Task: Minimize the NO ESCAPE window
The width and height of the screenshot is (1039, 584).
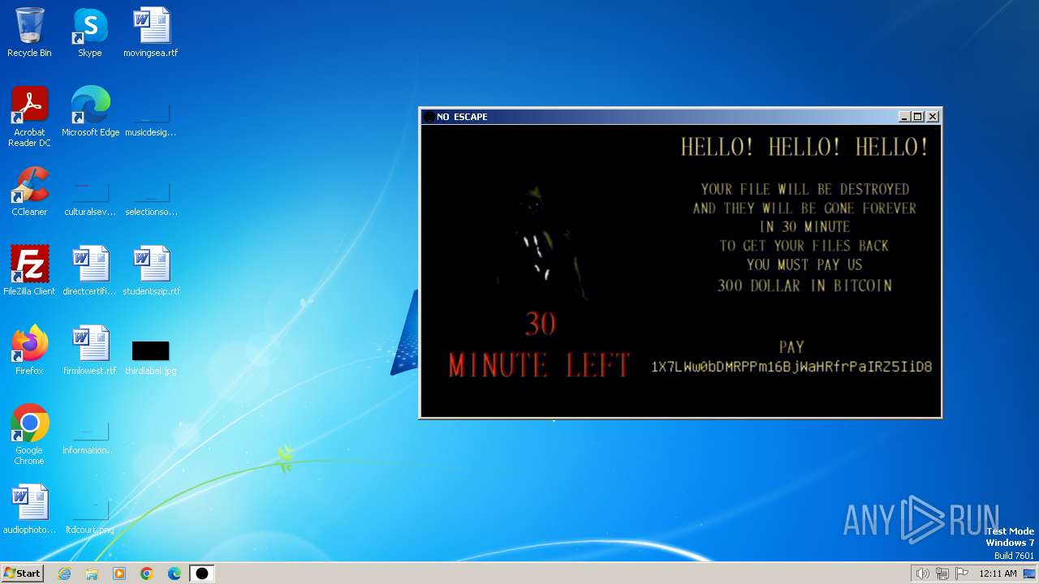Action: [x=904, y=117]
